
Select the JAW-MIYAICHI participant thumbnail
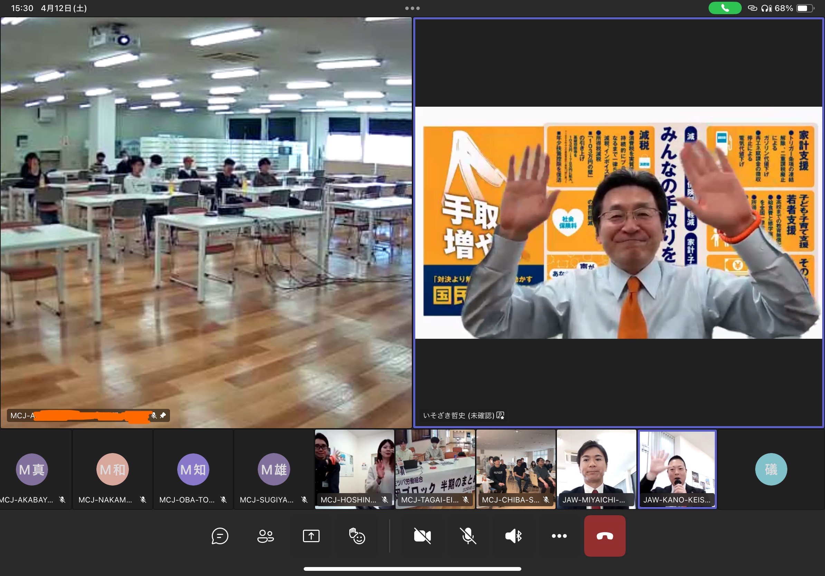click(596, 469)
